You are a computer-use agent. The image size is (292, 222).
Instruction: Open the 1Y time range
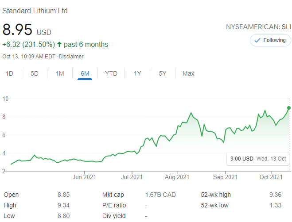pyautogui.click(x=137, y=73)
